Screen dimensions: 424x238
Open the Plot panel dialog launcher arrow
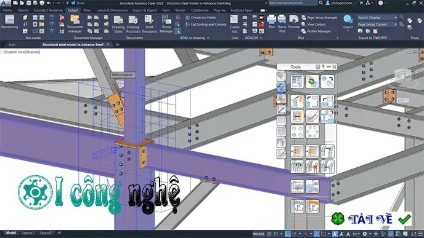pos(338,38)
